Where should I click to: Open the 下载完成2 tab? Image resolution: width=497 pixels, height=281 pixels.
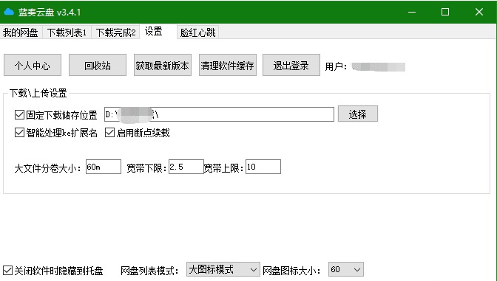click(115, 32)
